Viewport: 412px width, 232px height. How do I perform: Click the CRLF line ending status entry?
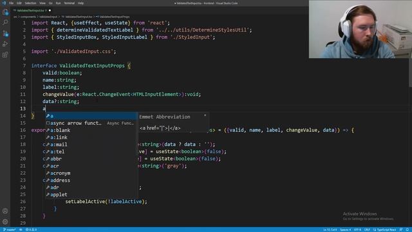tap(367, 229)
